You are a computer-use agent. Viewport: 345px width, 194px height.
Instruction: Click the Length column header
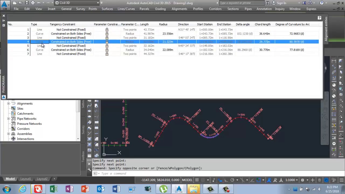pos(144,24)
